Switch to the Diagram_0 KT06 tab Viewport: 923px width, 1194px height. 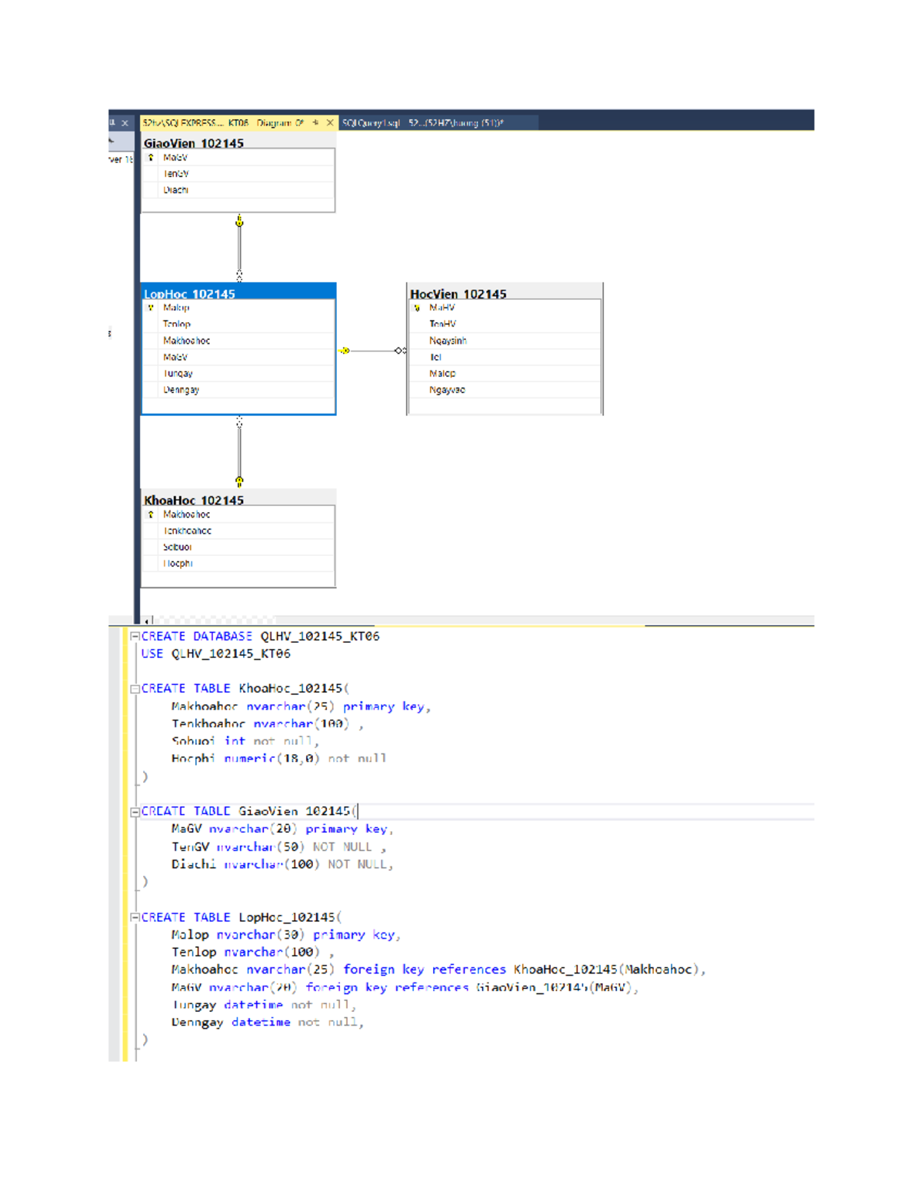coord(223,123)
